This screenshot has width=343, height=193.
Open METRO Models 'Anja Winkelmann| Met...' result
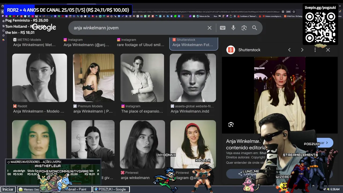pos(34,45)
